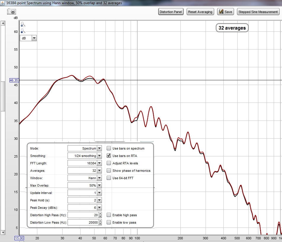The image size is (282, 242).
Task: Open the Distortion Panel
Action: 171,12
